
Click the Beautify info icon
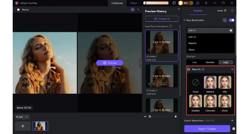[203, 69]
